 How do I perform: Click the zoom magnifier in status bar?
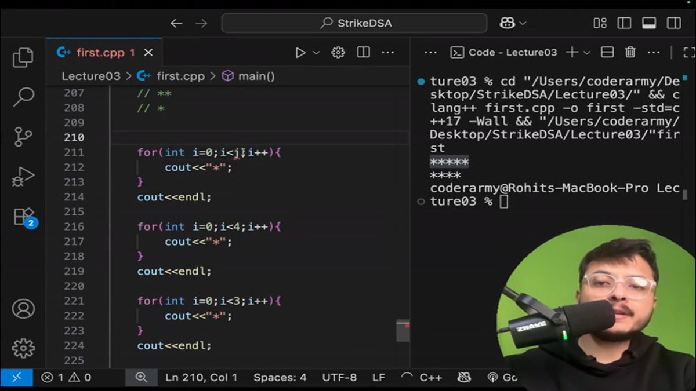click(x=141, y=377)
